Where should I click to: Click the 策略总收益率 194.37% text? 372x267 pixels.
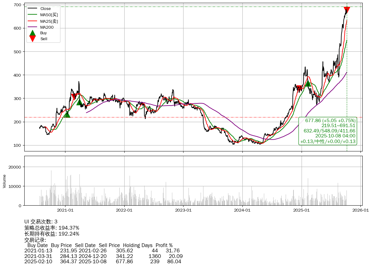click(x=52, y=228)
